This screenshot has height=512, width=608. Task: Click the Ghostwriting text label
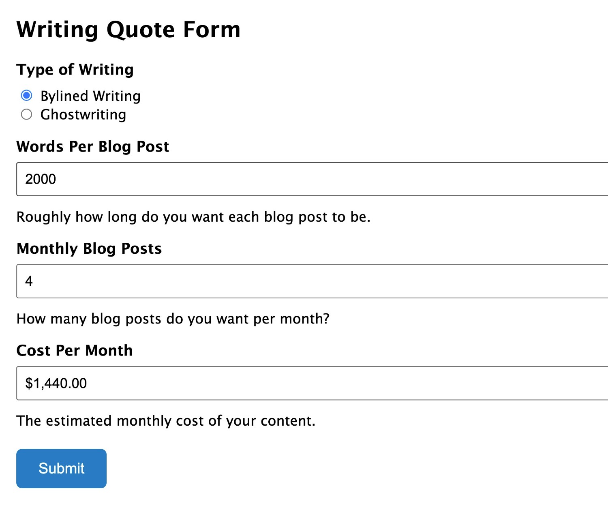83,114
